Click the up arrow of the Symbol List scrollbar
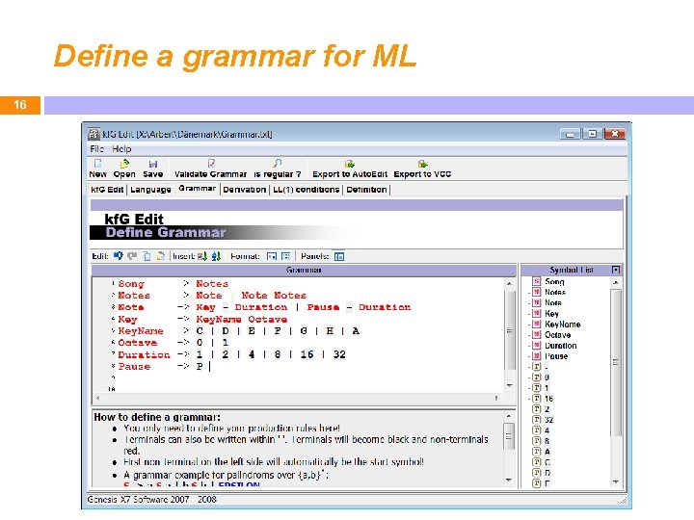This screenshot has height=520, width=694. click(x=616, y=282)
